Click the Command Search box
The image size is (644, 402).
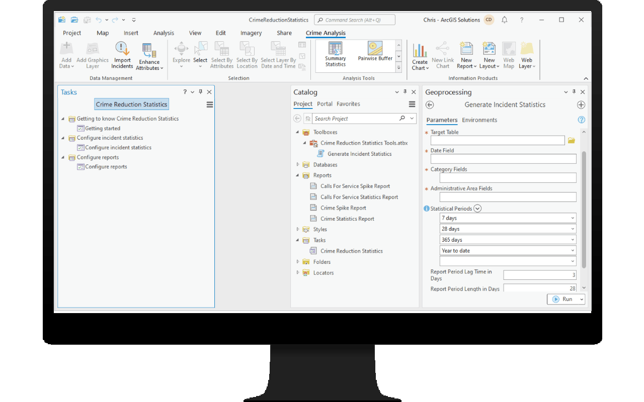click(x=355, y=20)
